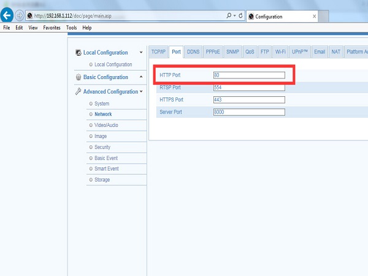
Task: Click the Local Configuration section icon
Action: coord(78,53)
